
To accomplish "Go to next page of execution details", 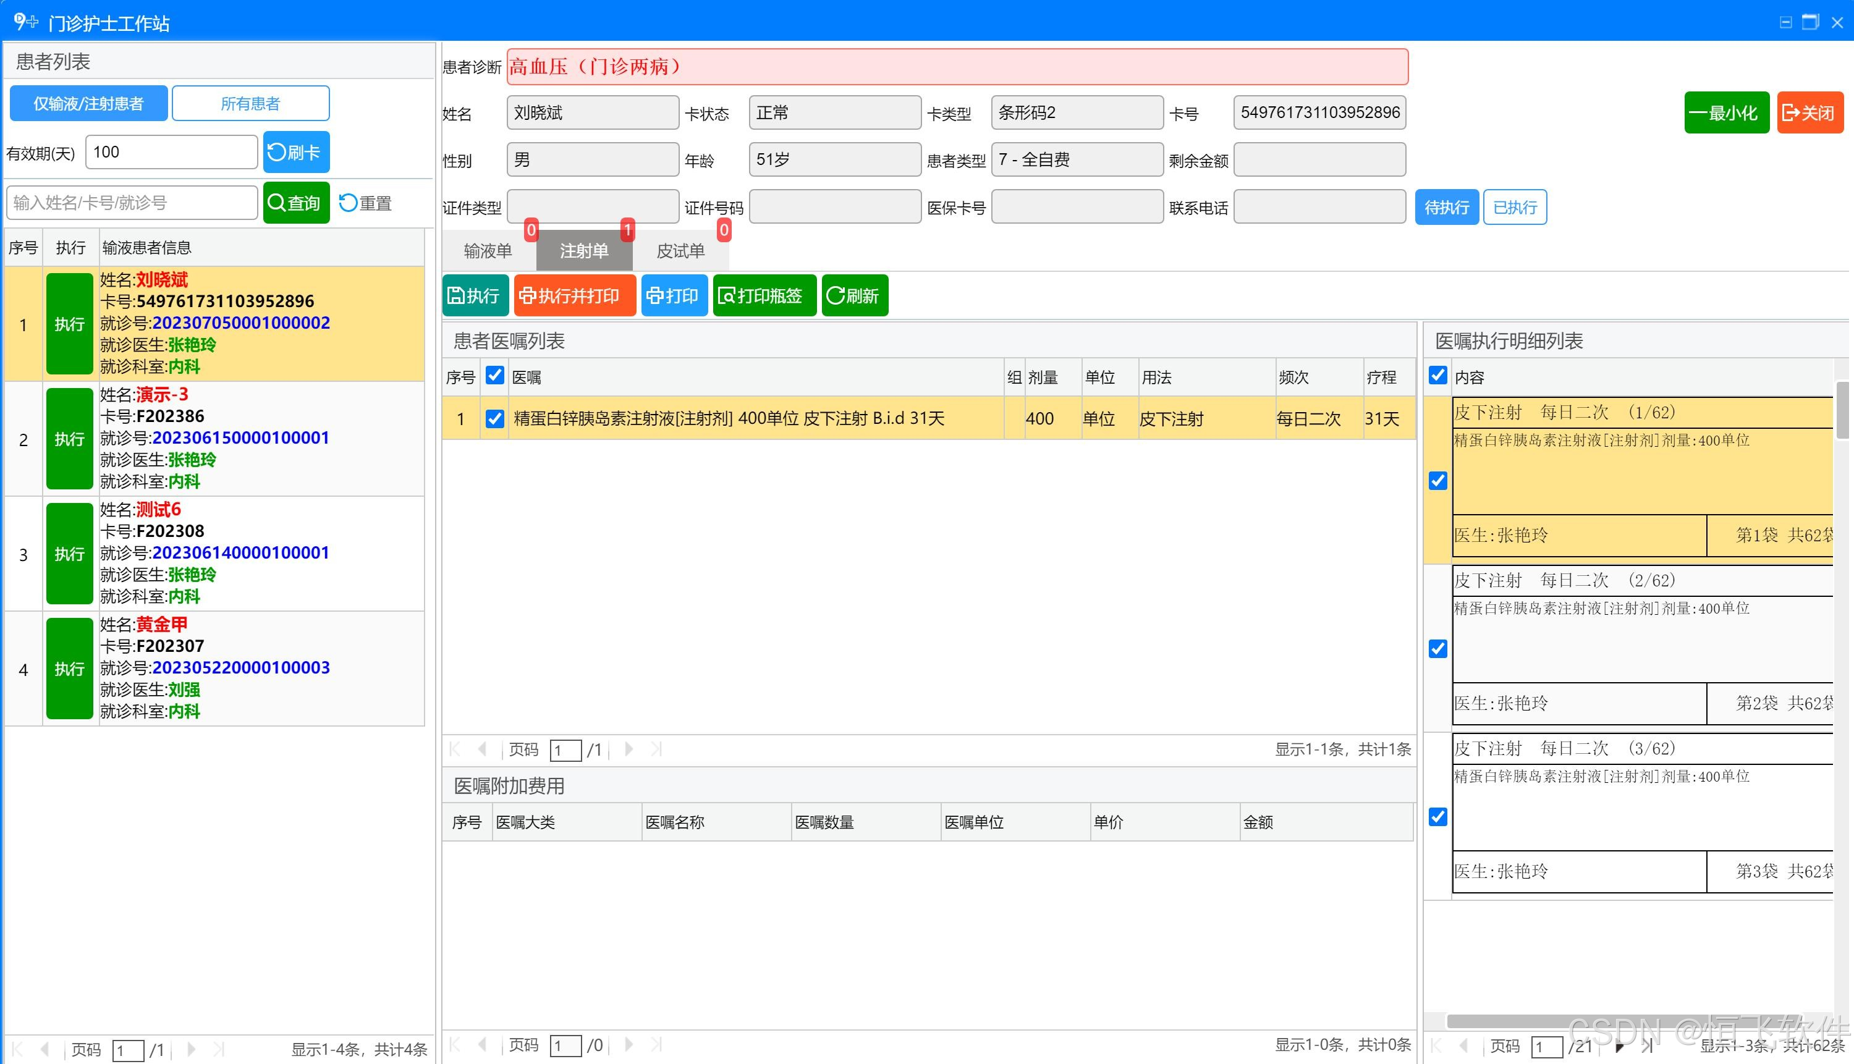I will point(1620,1047).
